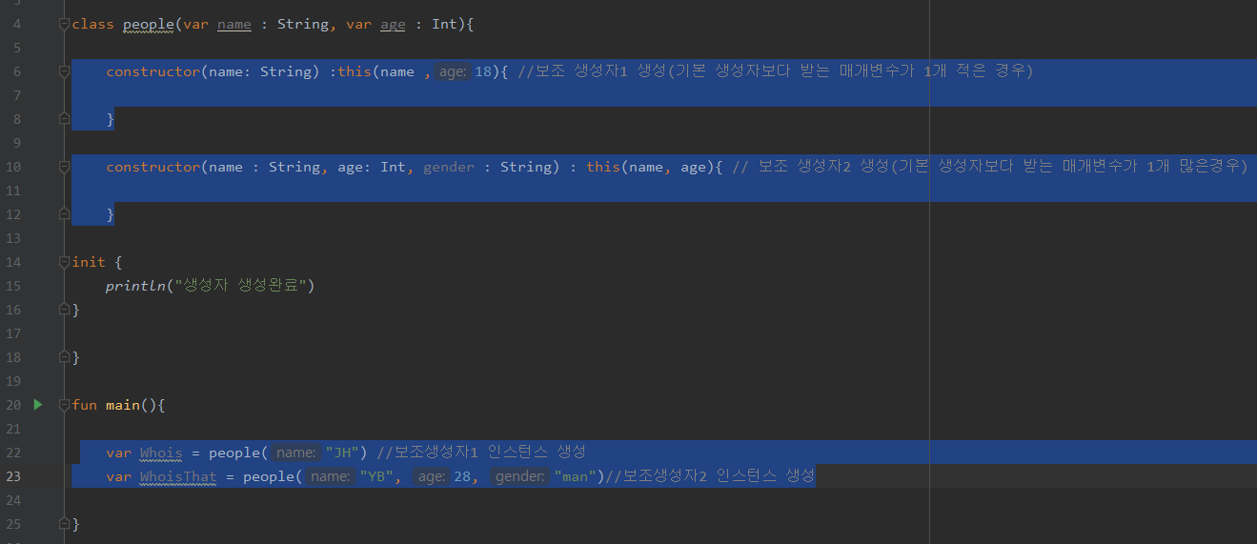Image resolution: width=1257 pixels, height=544 pixels.
Task: Click the string "man"
Action: 576,476
